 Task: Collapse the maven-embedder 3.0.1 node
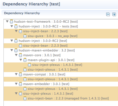[x=16, y=84]
